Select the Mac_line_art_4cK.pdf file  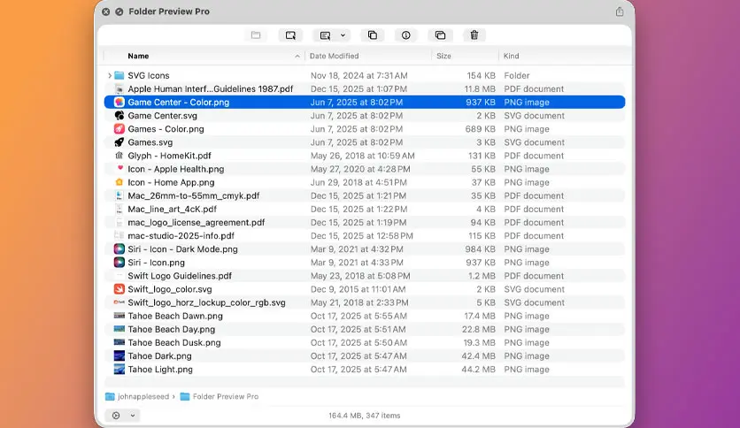(x=365, y=209)
